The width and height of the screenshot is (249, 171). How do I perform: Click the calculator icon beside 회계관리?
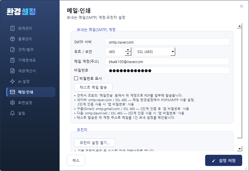(12, 28)
